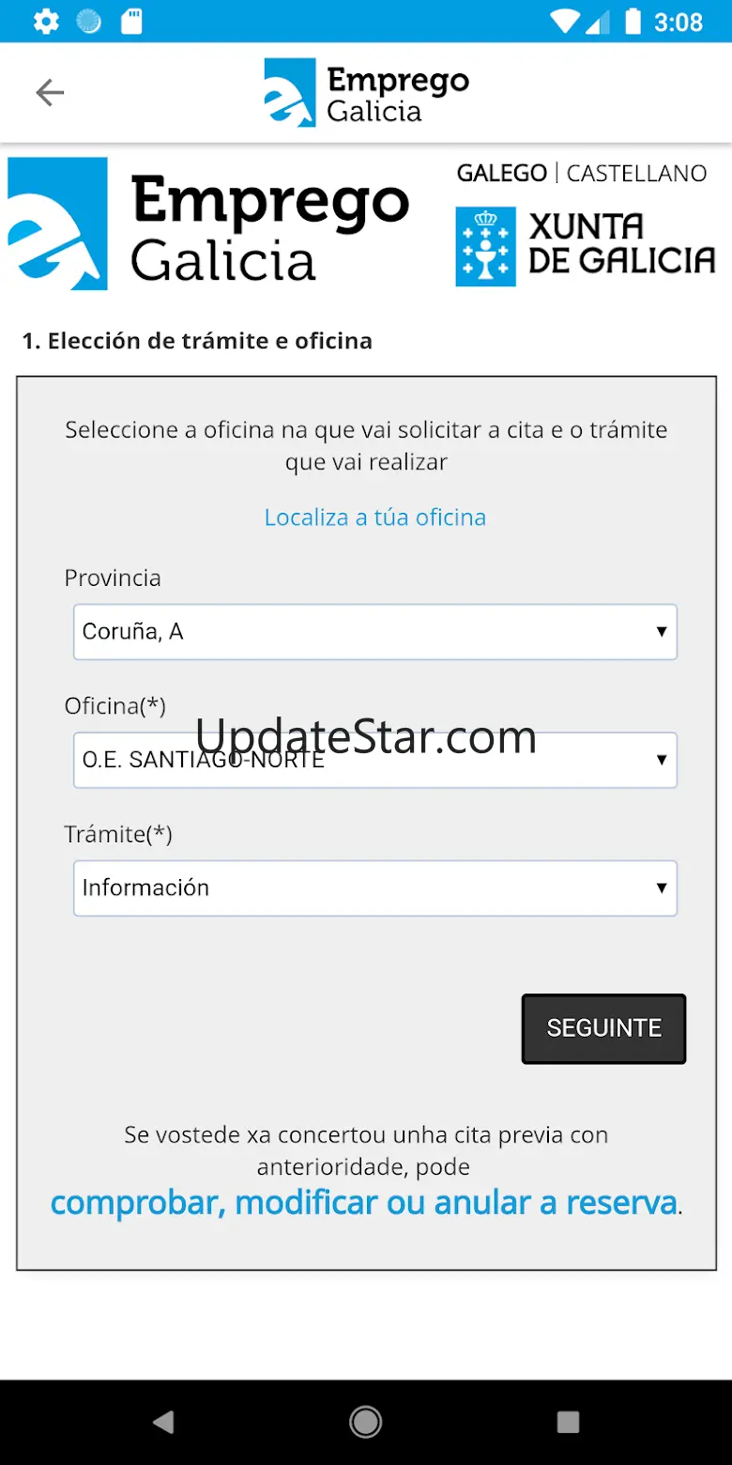
Task: Open comprobar, modificar ou anular a reserva link
Action: pyautogui.click(x=364, y=1202)
